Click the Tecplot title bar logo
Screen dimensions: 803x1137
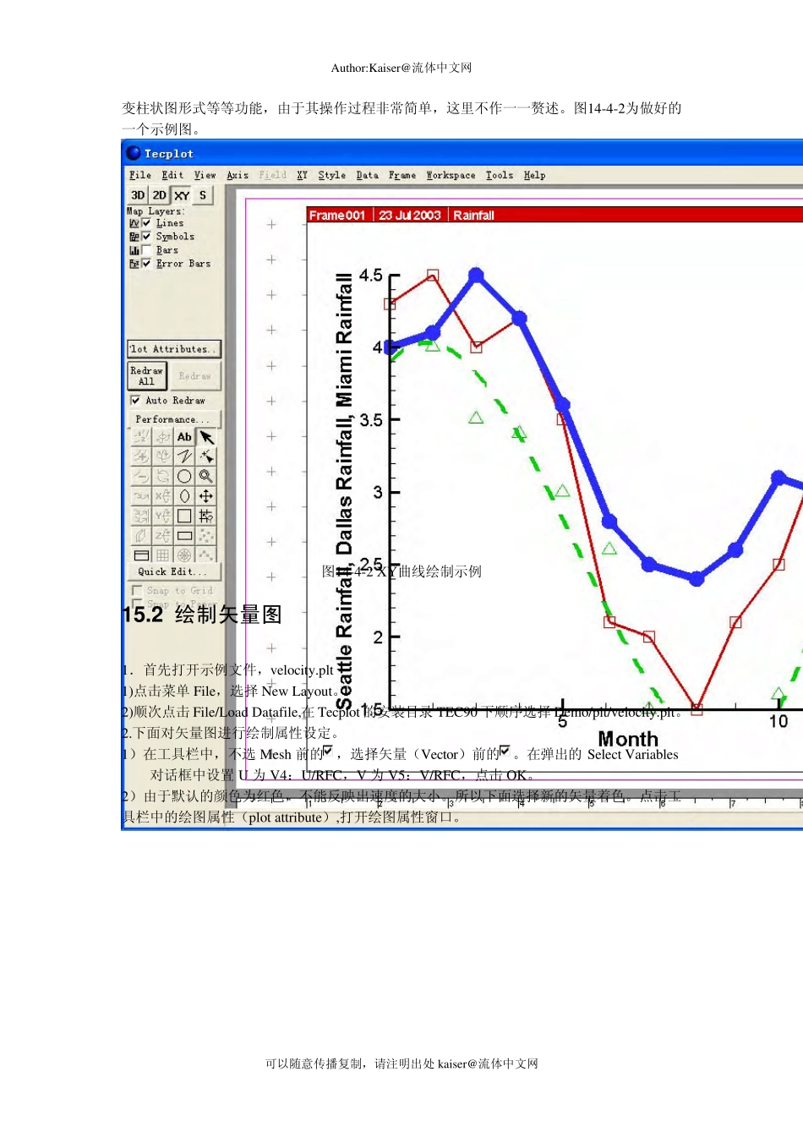[134, 153]
